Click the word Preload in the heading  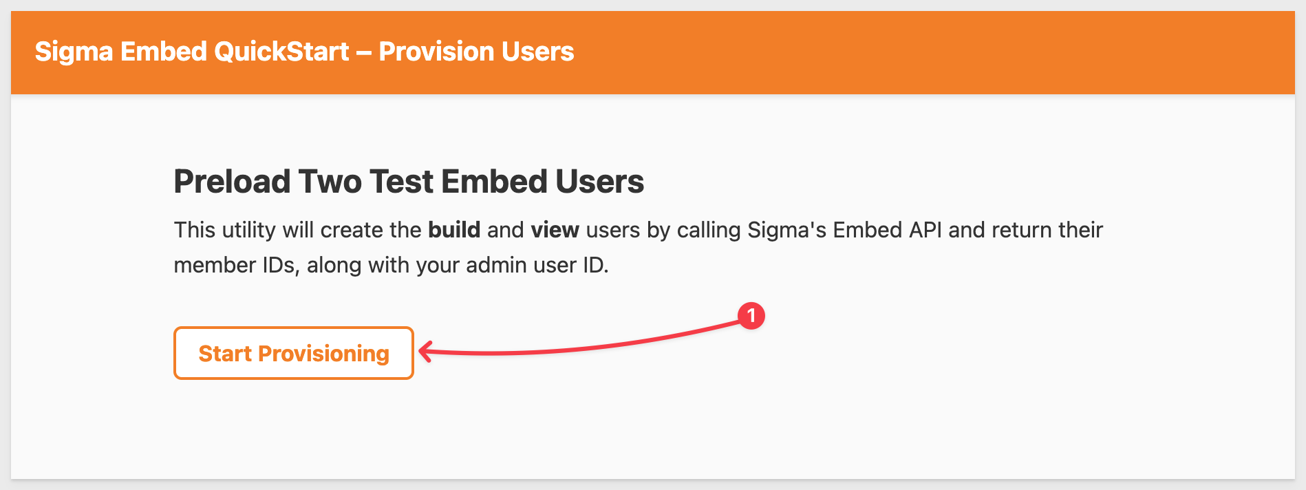tap(233, 182)
